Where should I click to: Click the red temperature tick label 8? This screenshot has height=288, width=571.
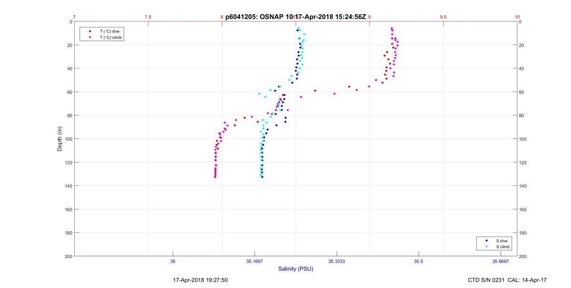(222, 17)
